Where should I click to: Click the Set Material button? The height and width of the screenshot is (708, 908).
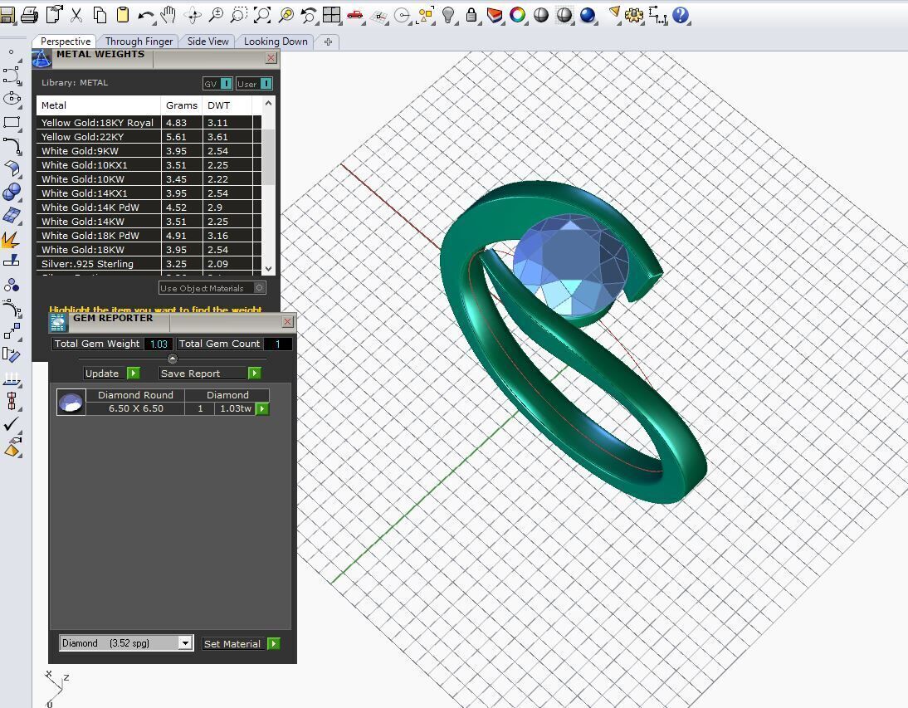tap(242, 644)
